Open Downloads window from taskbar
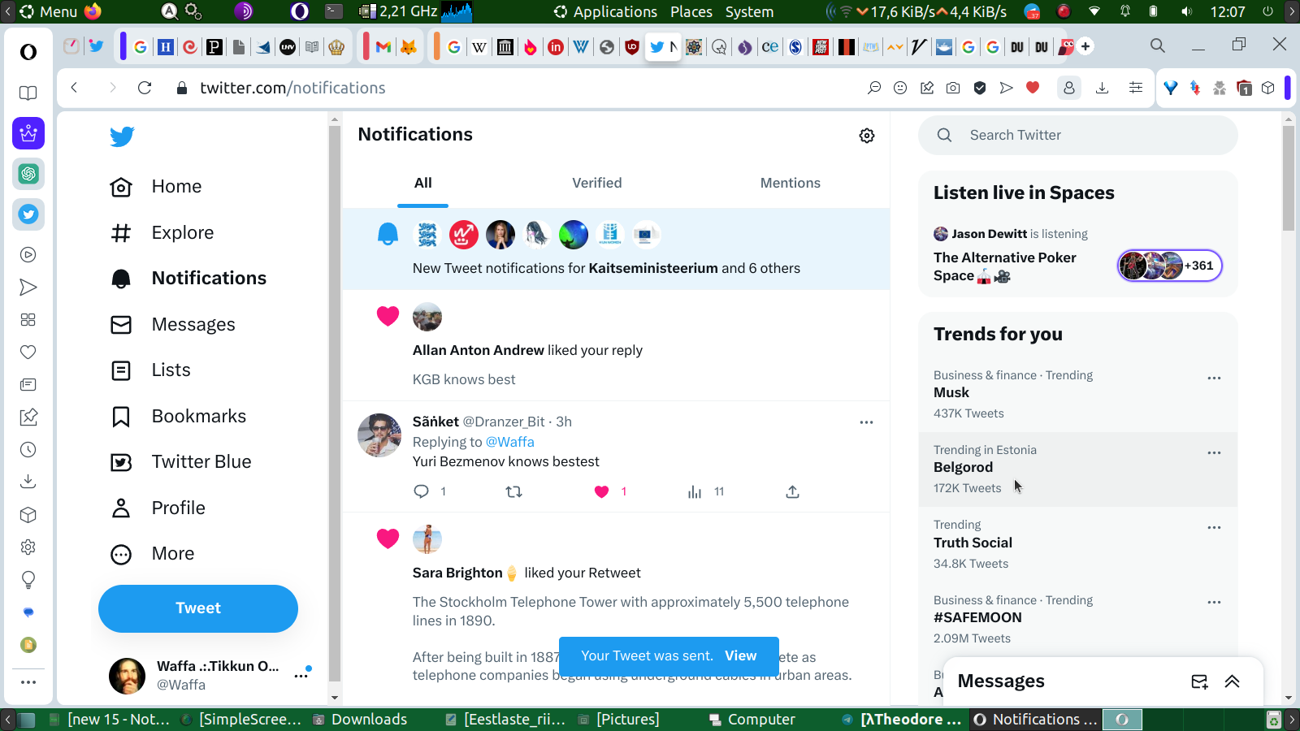Image resolution: width=1300 pixels, height=731 pixels. (x=361, y=720)
